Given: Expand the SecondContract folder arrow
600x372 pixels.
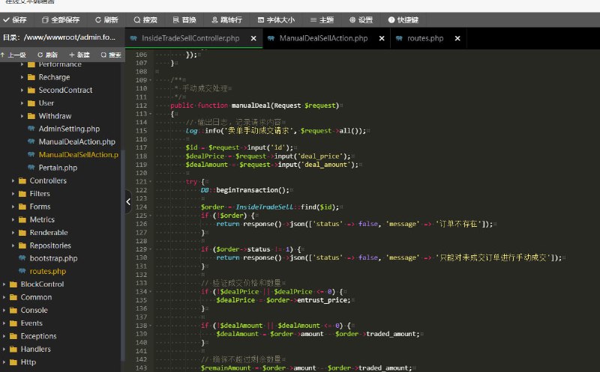Looking at the screenshot, I should (x=22, y=90).
